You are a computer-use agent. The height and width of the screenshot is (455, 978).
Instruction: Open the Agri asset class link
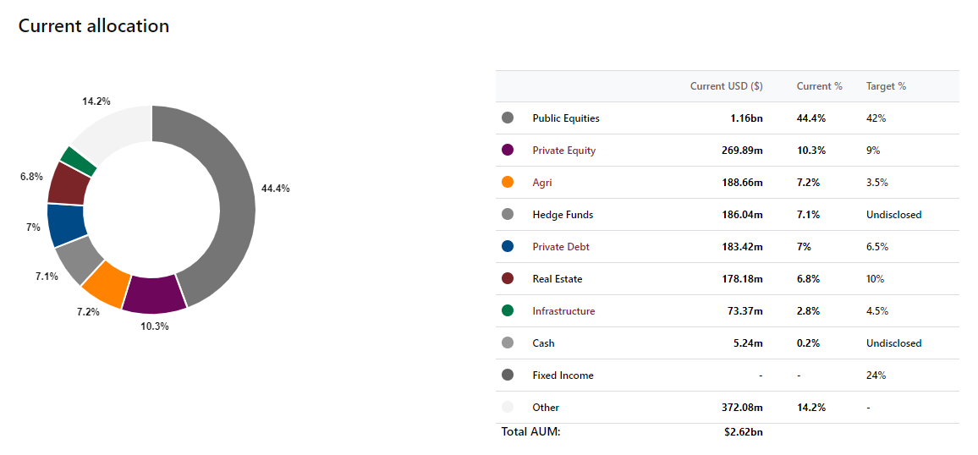542,183
